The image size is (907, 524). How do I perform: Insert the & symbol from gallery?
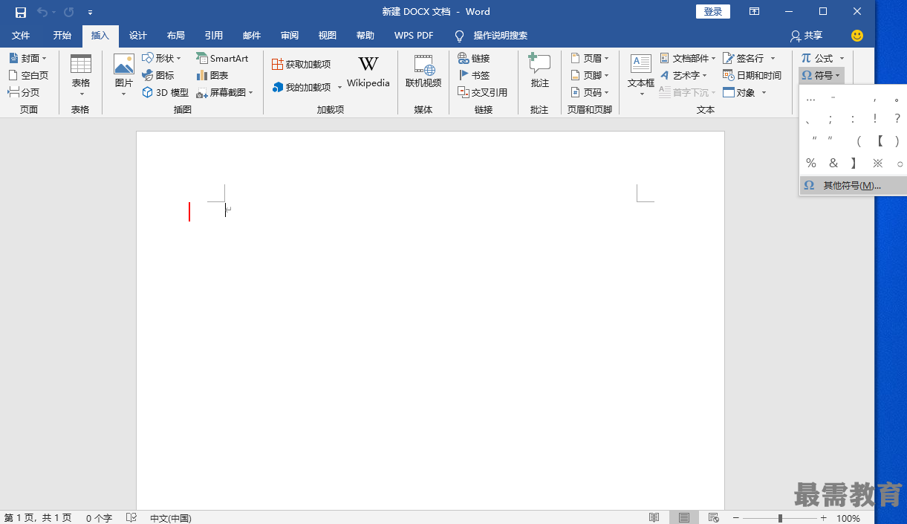[x=833, y=163]
